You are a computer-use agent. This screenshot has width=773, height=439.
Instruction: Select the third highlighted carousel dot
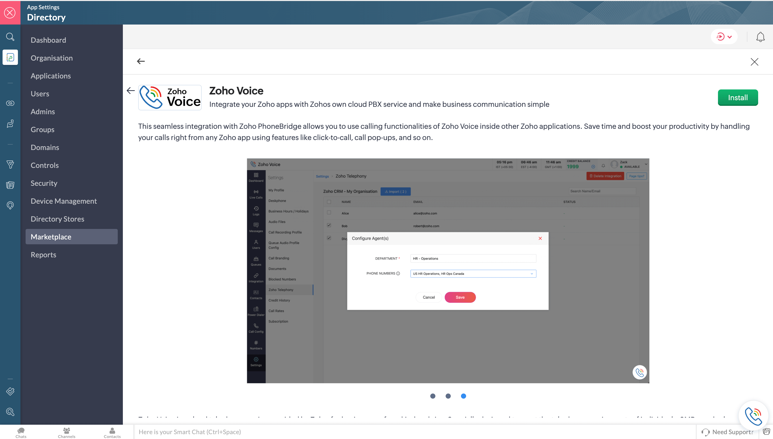pyautogui.click(x=464, y=396)
